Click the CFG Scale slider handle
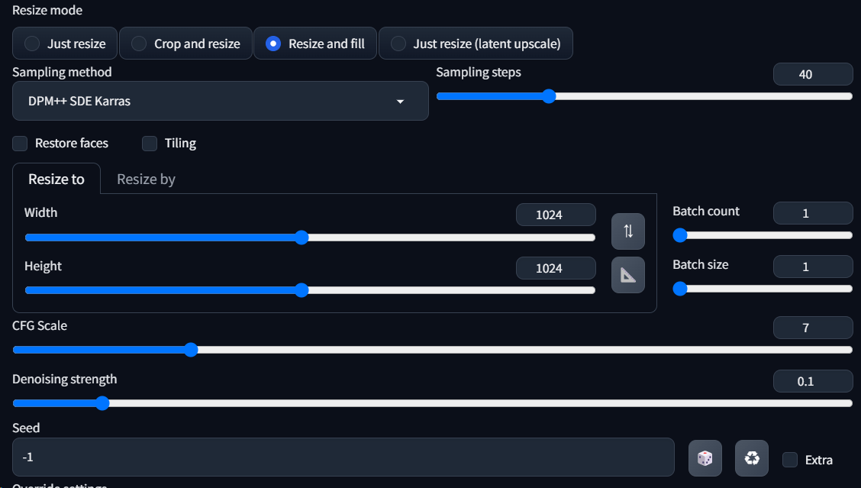The width and height of the screenshot is (861, 488). 191,350
